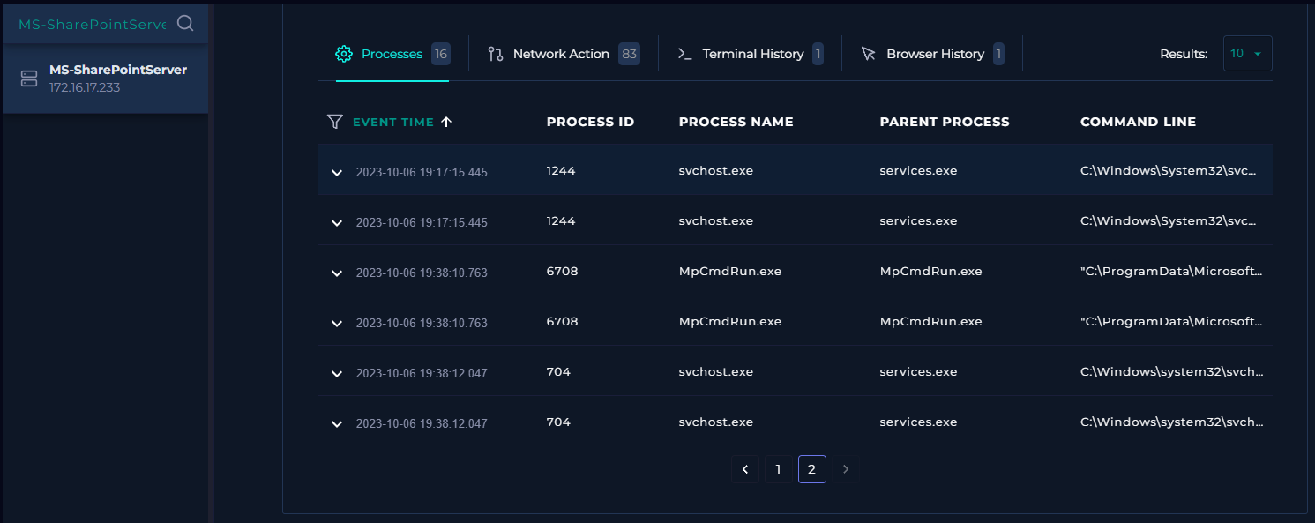
Task: Sort by the EVENT TIME column header
Action: 393,122
